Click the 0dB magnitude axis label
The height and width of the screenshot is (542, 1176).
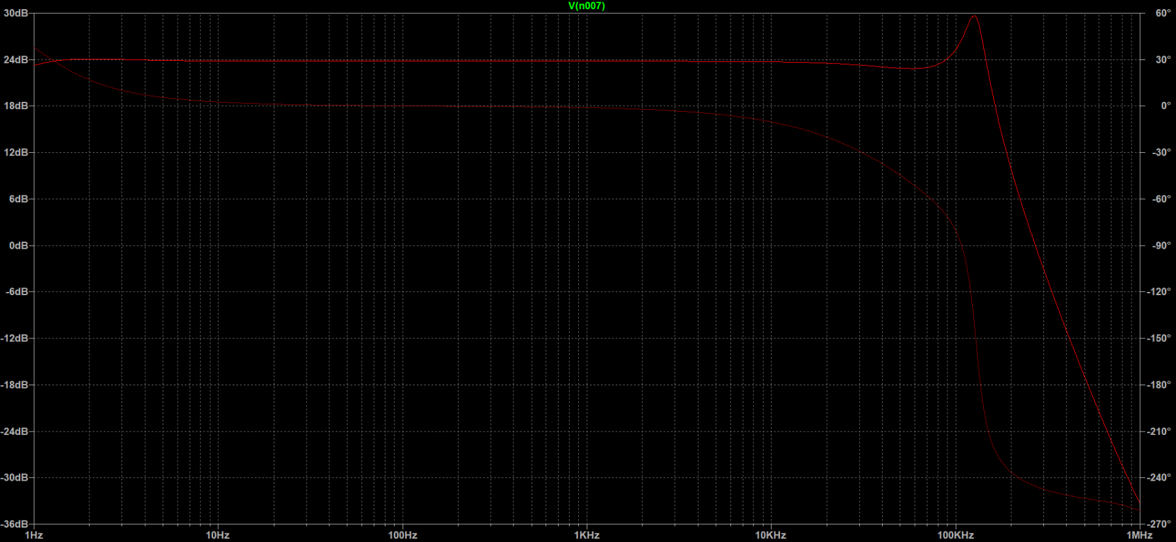[18, 246]
